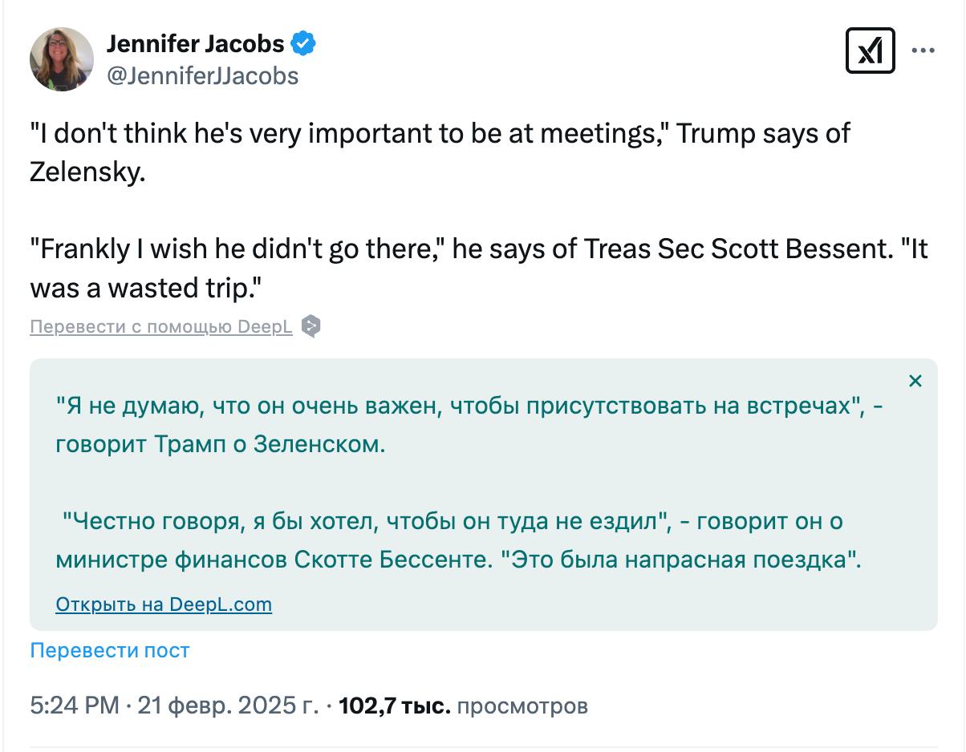Click the date 21 февр. 2025 г.
The image size is (966, 752).
[228, 706]
